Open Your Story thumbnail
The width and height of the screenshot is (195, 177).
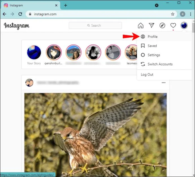click(x=34, y=52)
